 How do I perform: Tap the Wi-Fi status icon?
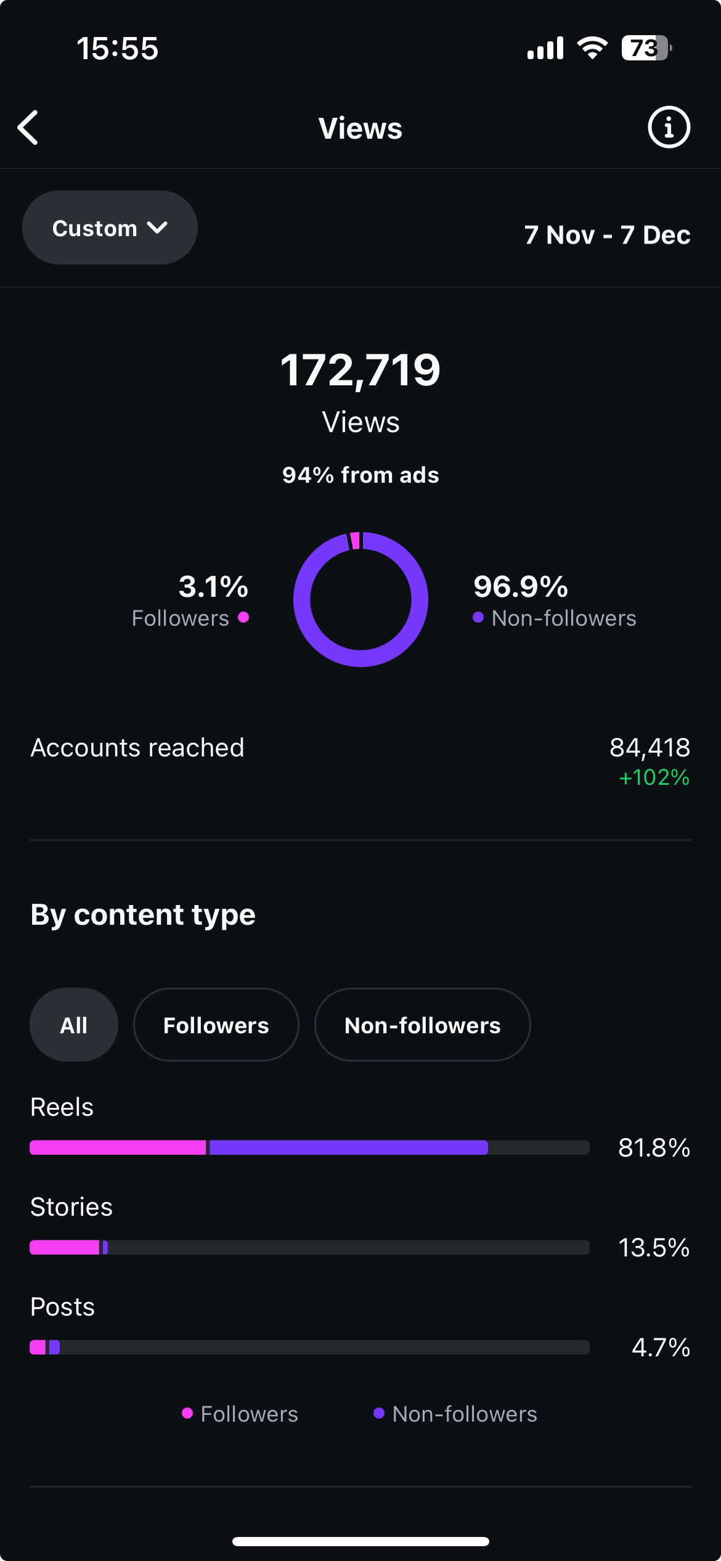(x=592, y=48)
